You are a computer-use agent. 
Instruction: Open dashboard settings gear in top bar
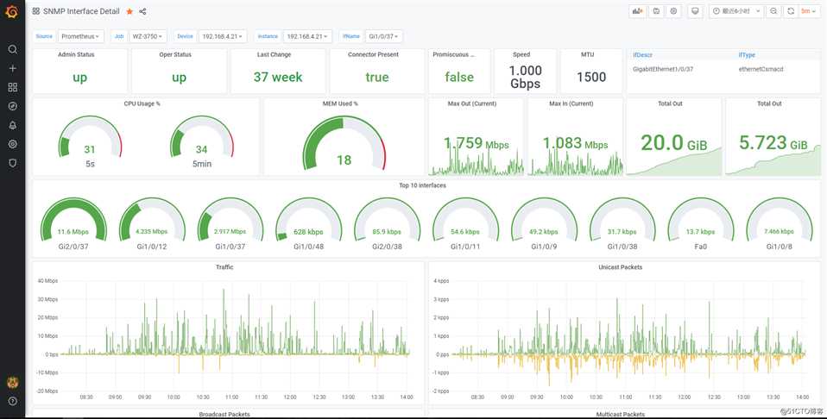(673, 11)
